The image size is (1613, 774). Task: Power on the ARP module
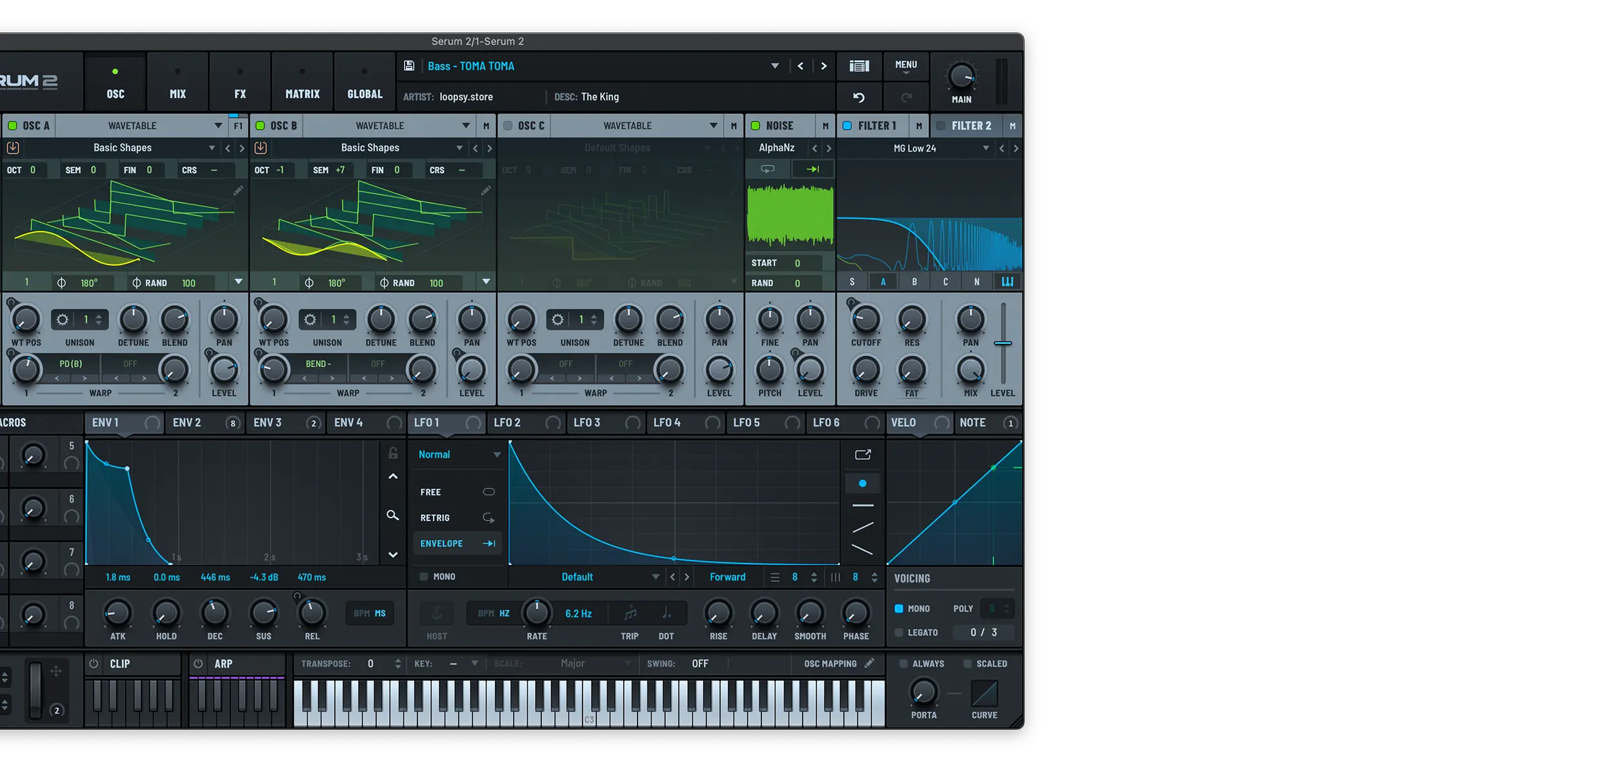(x=199, y=664)
